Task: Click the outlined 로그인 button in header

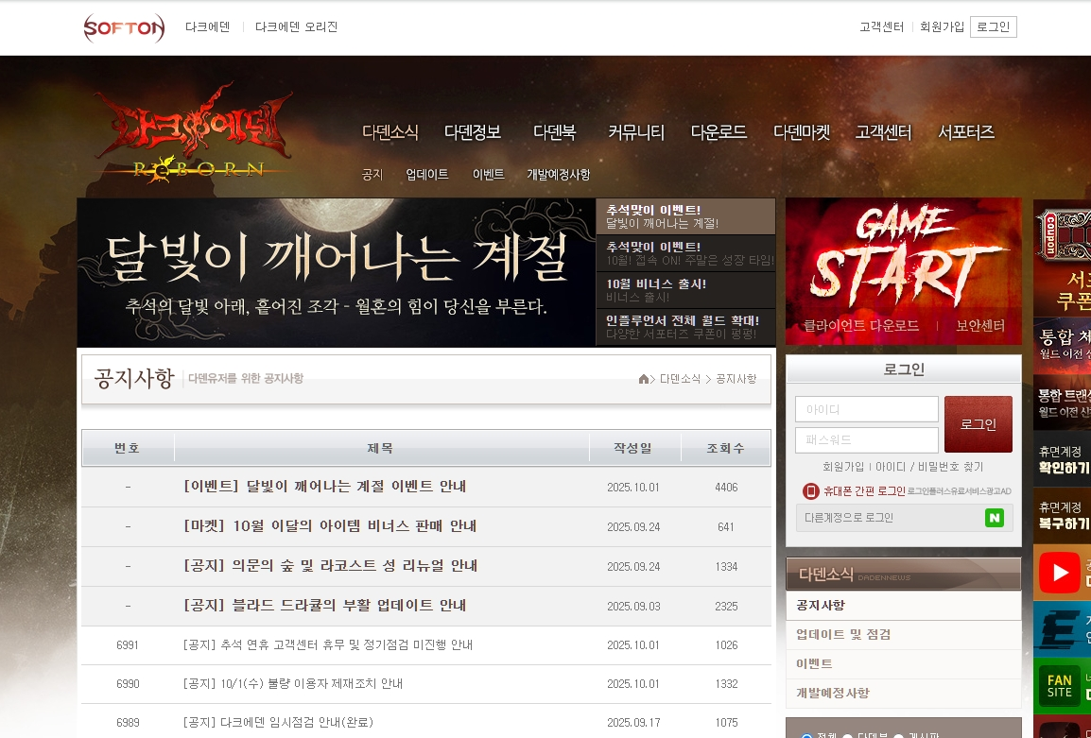Action: coord(993,27)
